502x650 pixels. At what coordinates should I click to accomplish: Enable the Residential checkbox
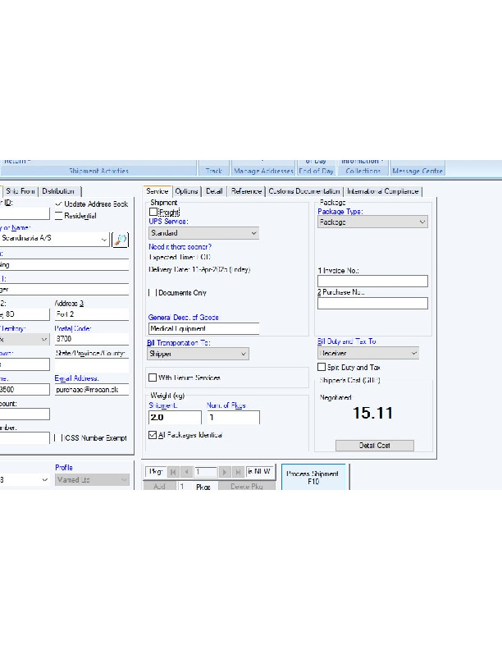[58, 215]
